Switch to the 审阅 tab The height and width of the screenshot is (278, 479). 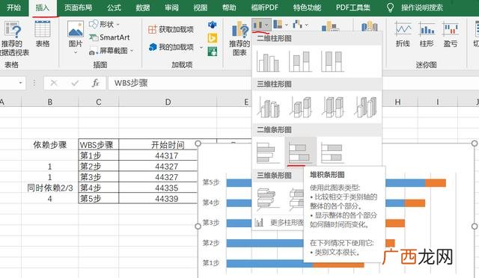[x=171, y=7]
